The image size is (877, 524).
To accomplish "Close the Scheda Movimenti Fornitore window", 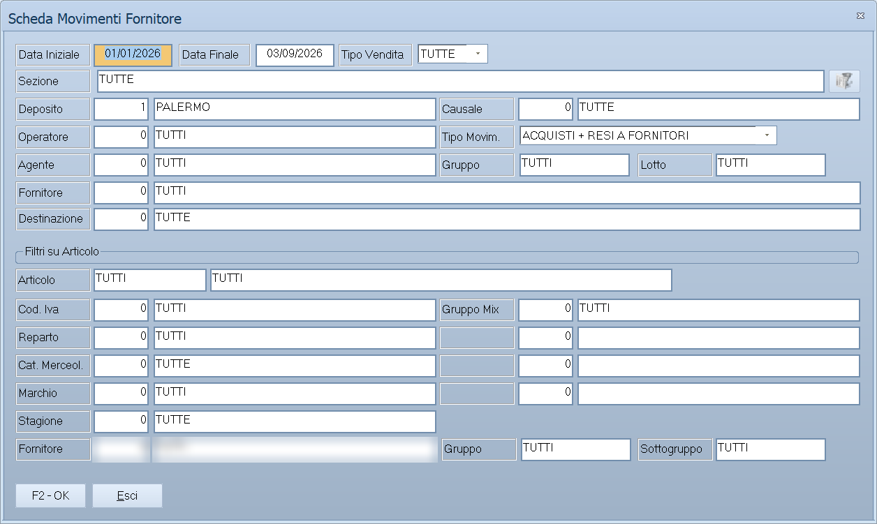I will coord(860,15).
